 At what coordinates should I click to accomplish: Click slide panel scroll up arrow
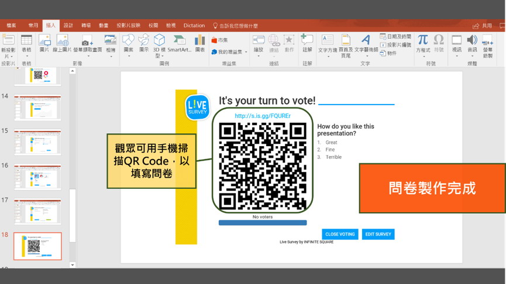(x=73, y=71)
